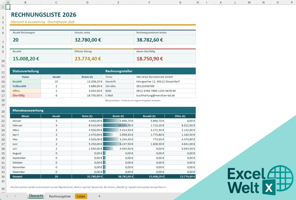
Task: Add a new sheet with plus button
Action: coord(99,196)
